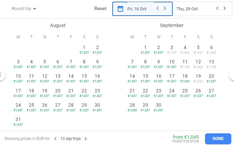This screenshot has width=234, height=146.
Task: Increase trip length from 13 days
Action: click(86, 139)
